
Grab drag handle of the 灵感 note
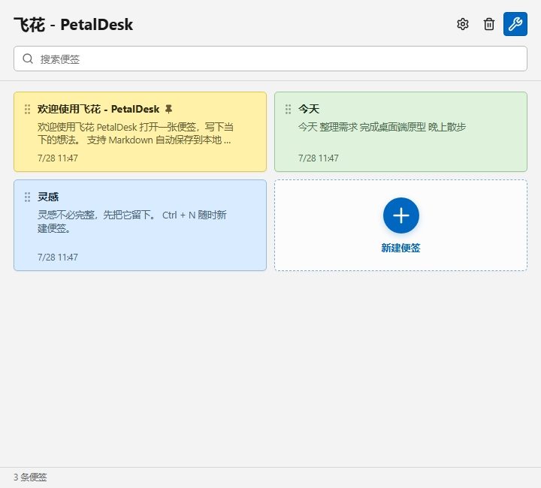pos(27,197)
